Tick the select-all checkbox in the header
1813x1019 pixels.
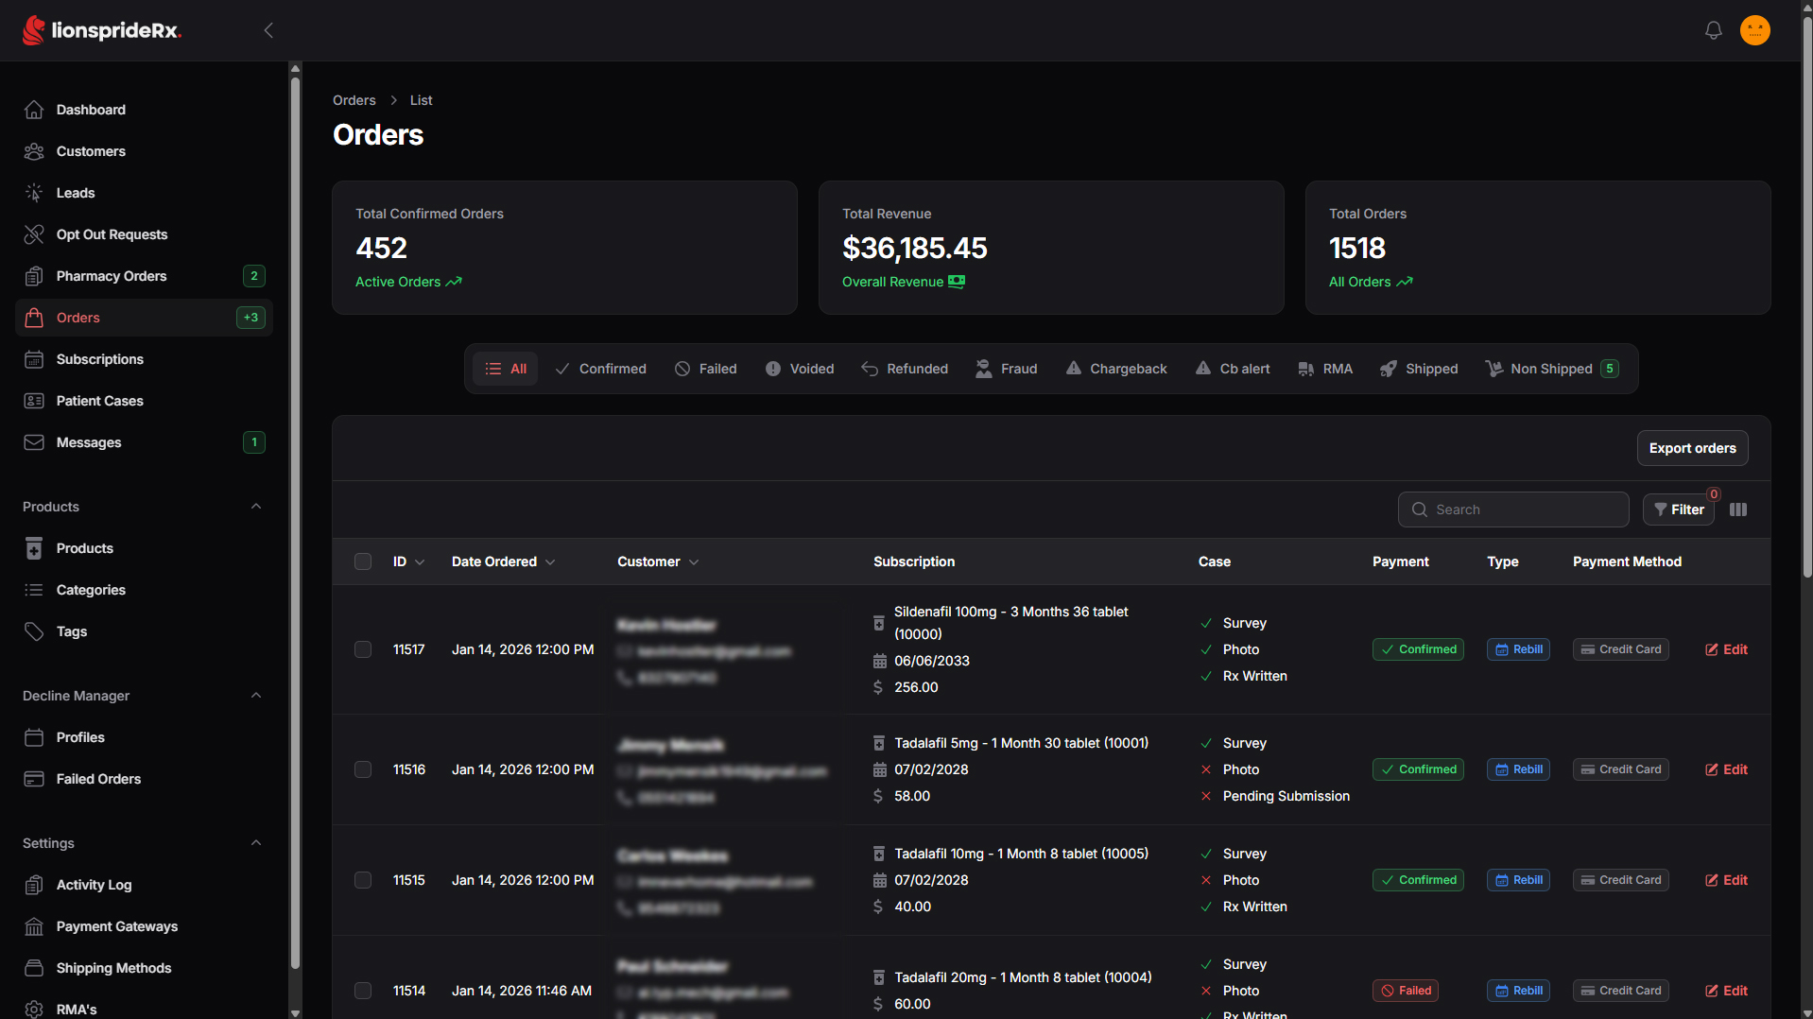[363, 561]
